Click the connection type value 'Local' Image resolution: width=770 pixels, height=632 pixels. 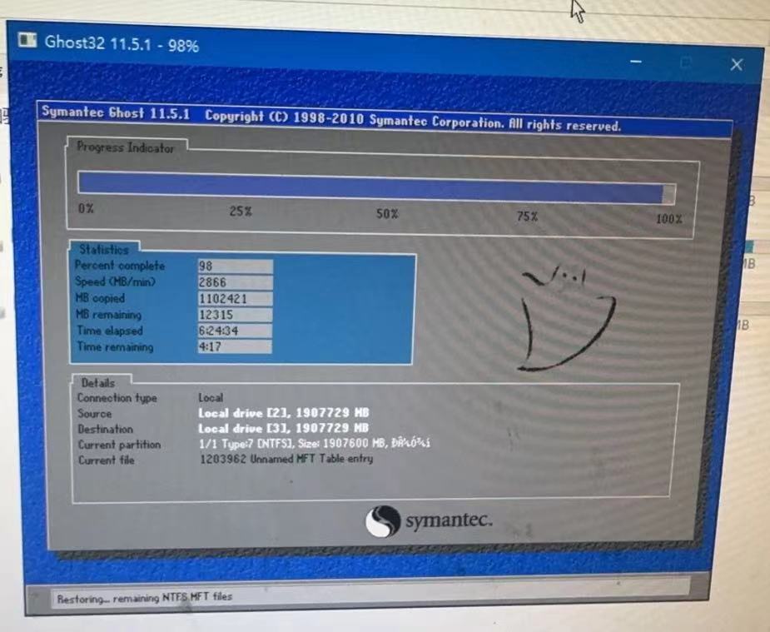(x=211, y=398)
